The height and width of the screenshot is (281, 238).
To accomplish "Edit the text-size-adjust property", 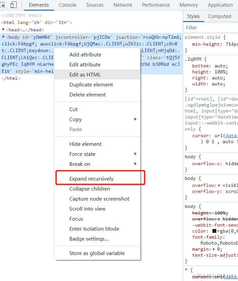I will coord(215,255).
